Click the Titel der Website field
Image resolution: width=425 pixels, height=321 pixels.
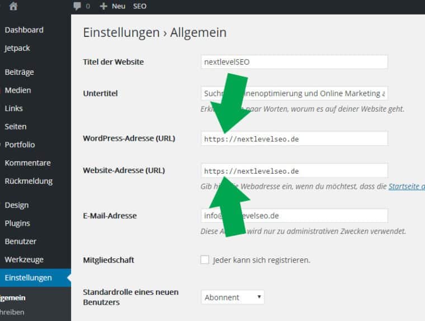[x=294, y=62]
